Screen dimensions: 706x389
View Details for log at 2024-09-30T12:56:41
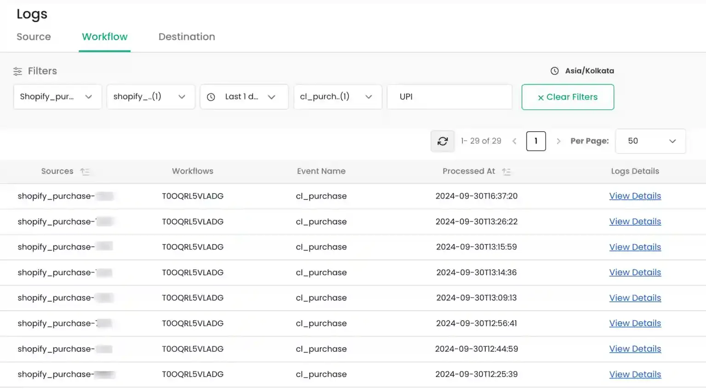635,324
